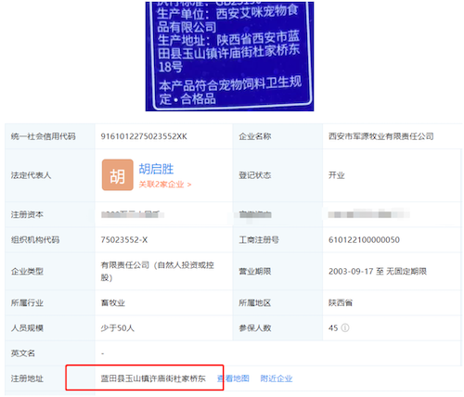Click the 企业类型 label cell
Image resolution: width=464 pixels, height=397 pixels.
coord(50,272)
